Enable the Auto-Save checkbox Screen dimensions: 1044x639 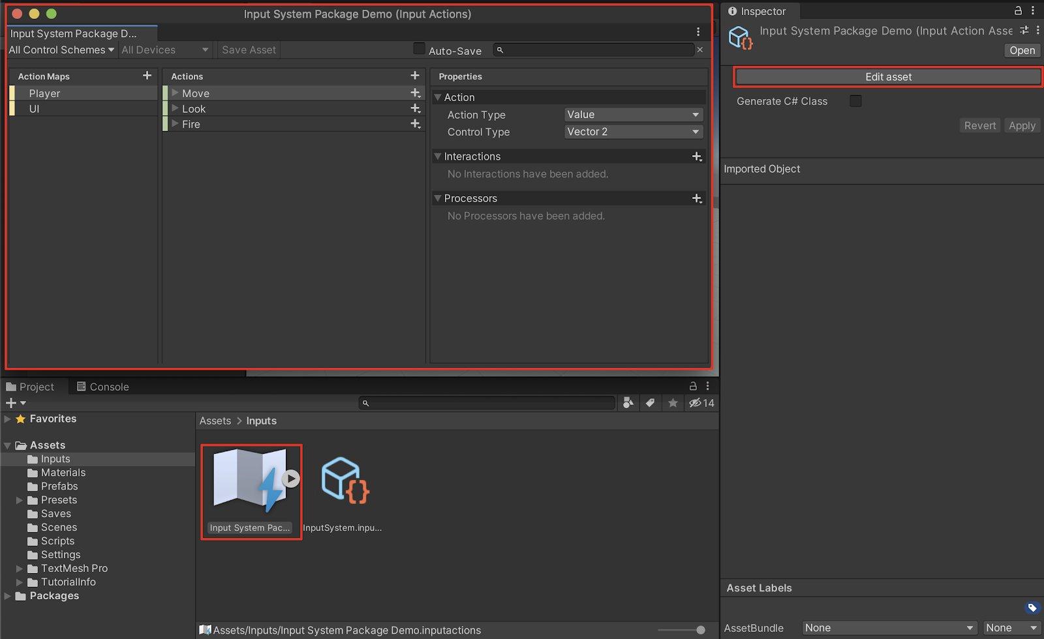point(420,49)
